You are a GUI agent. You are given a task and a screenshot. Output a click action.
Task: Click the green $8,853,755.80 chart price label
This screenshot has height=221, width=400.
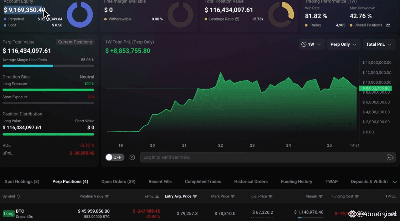[375, 88]
